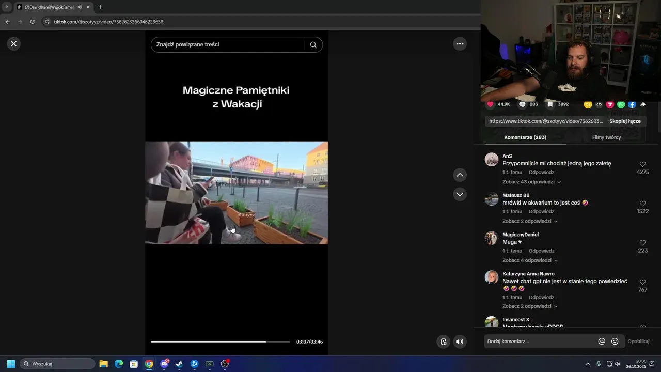Open File Explorer from taskbar
The height and width of the screenshot is (372, 661).
click(x=103, y=364)
